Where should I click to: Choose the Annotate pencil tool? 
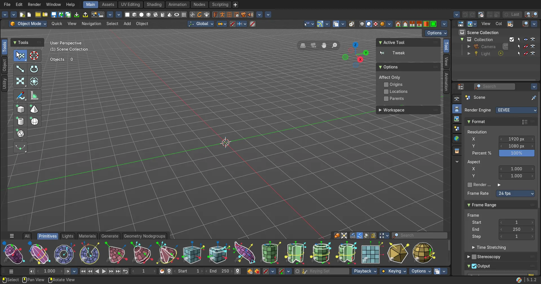20,96
